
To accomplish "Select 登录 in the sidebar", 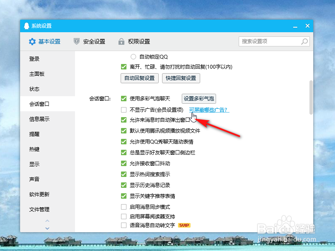I will point(48,59).
